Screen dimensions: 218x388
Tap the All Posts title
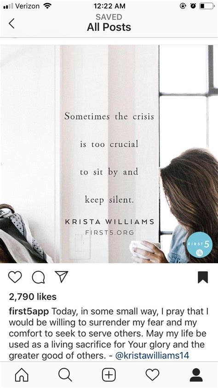click(x=109, y=27)
